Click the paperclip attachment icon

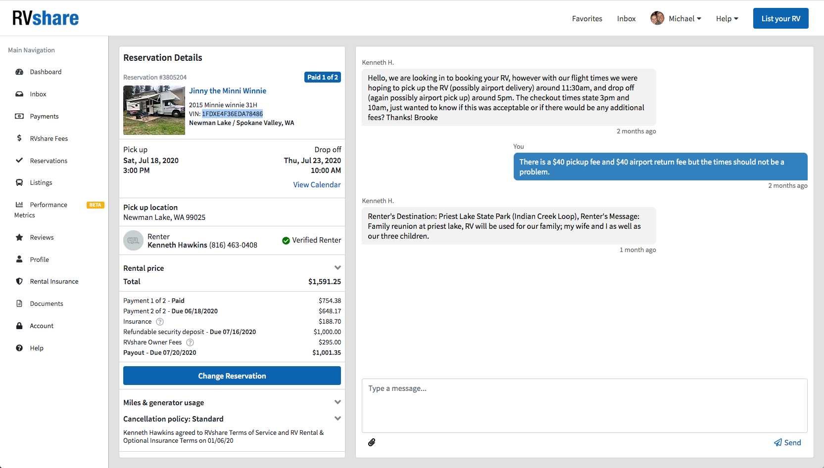pos(372,442)
